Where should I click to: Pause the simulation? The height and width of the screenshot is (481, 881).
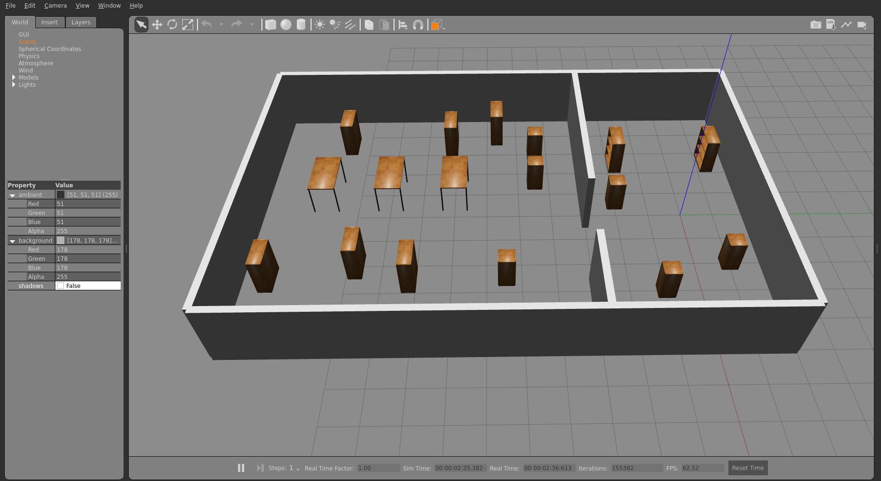[241, 468]
